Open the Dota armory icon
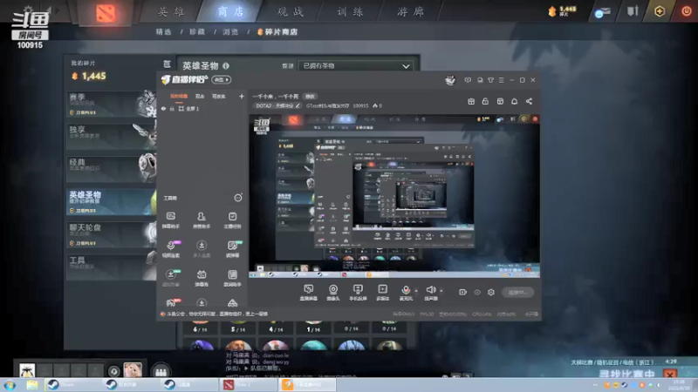 tap(633, 11)
